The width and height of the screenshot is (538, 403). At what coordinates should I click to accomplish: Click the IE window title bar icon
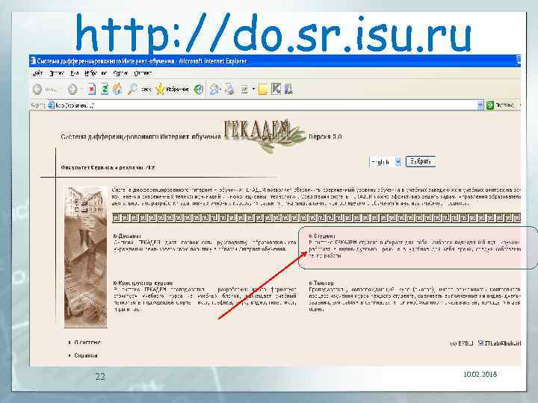coord(33,61)
